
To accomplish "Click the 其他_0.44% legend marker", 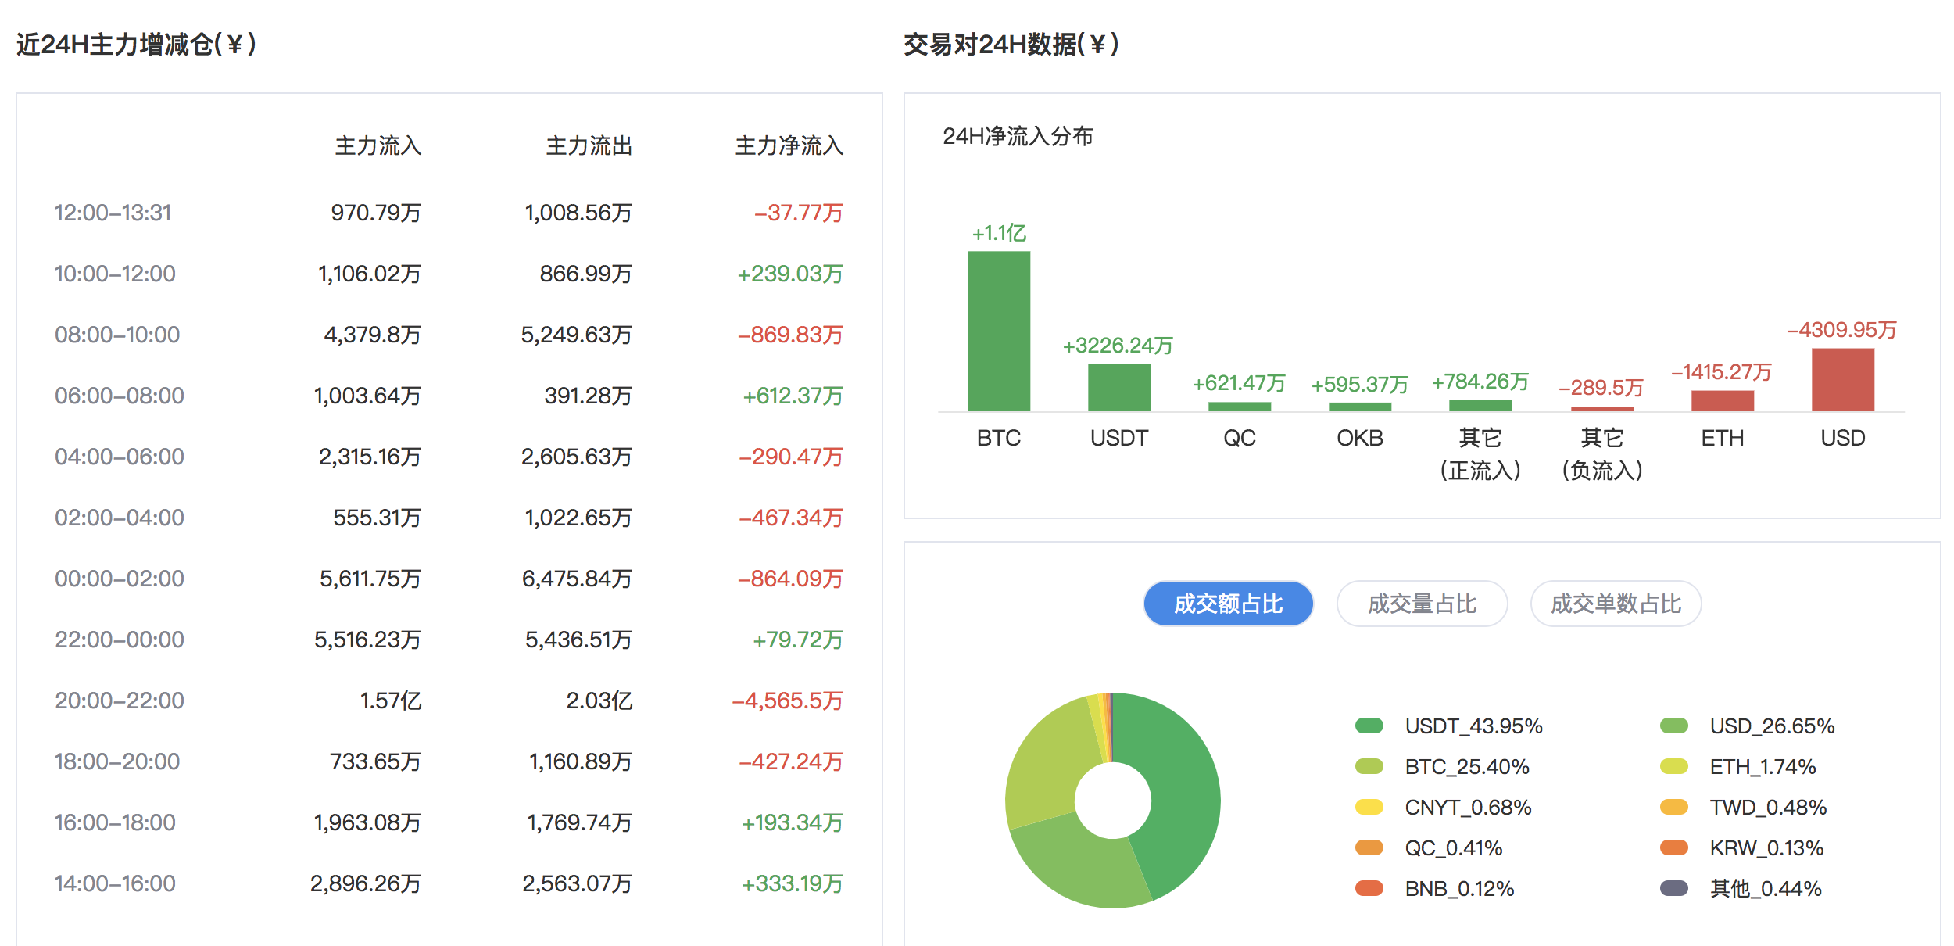I will point(1674,889).
